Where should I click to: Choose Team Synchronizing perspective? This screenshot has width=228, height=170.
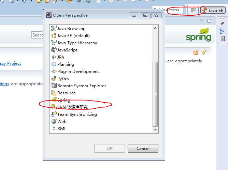tap(74, 114)
